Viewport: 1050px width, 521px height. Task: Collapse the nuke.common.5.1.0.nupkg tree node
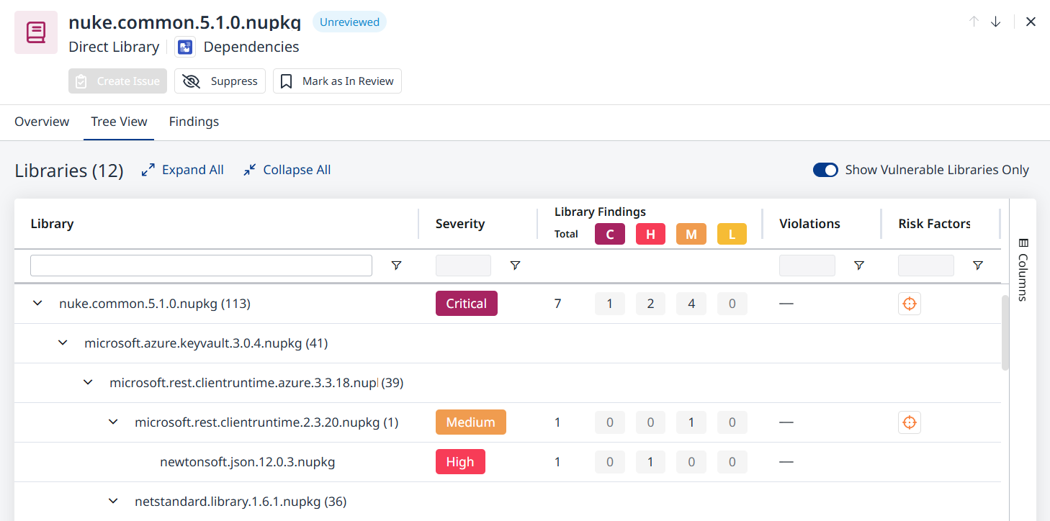click(38, 304)
